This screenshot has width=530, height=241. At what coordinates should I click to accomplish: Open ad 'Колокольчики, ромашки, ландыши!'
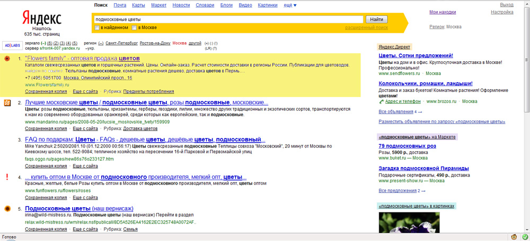(x=425, y=84)
